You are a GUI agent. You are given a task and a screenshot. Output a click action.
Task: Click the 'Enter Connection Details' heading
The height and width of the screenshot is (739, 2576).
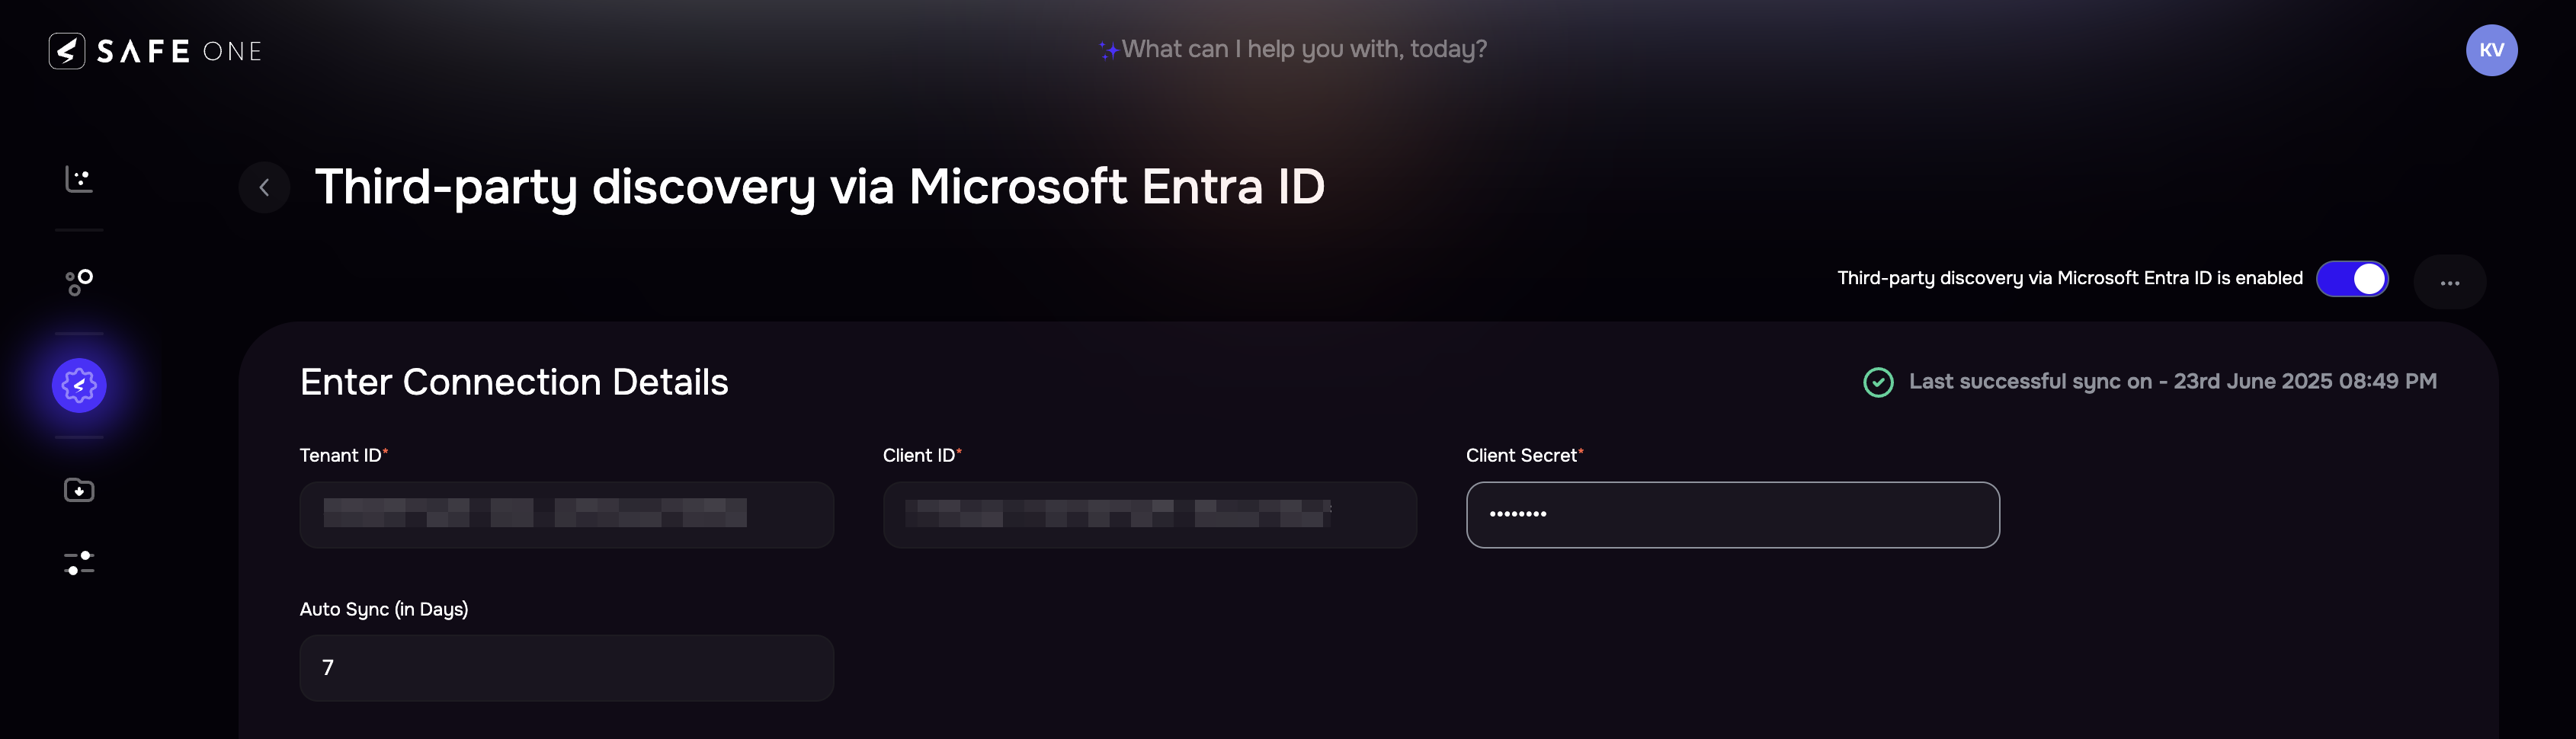coord(514,382)
